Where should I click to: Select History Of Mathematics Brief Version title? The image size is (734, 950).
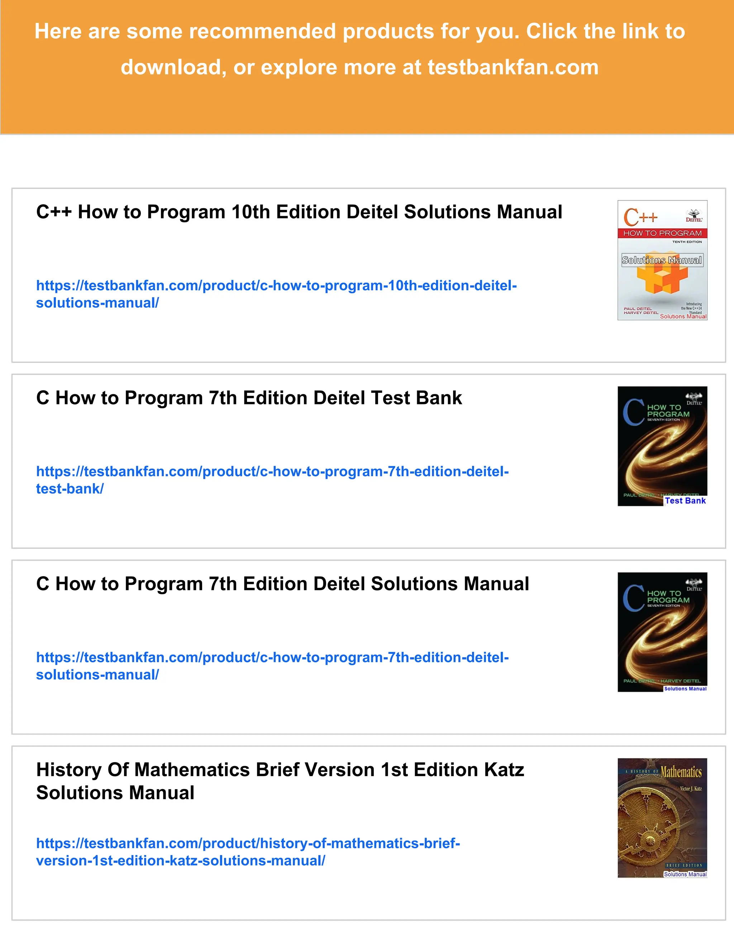click(x=280, y=781)
